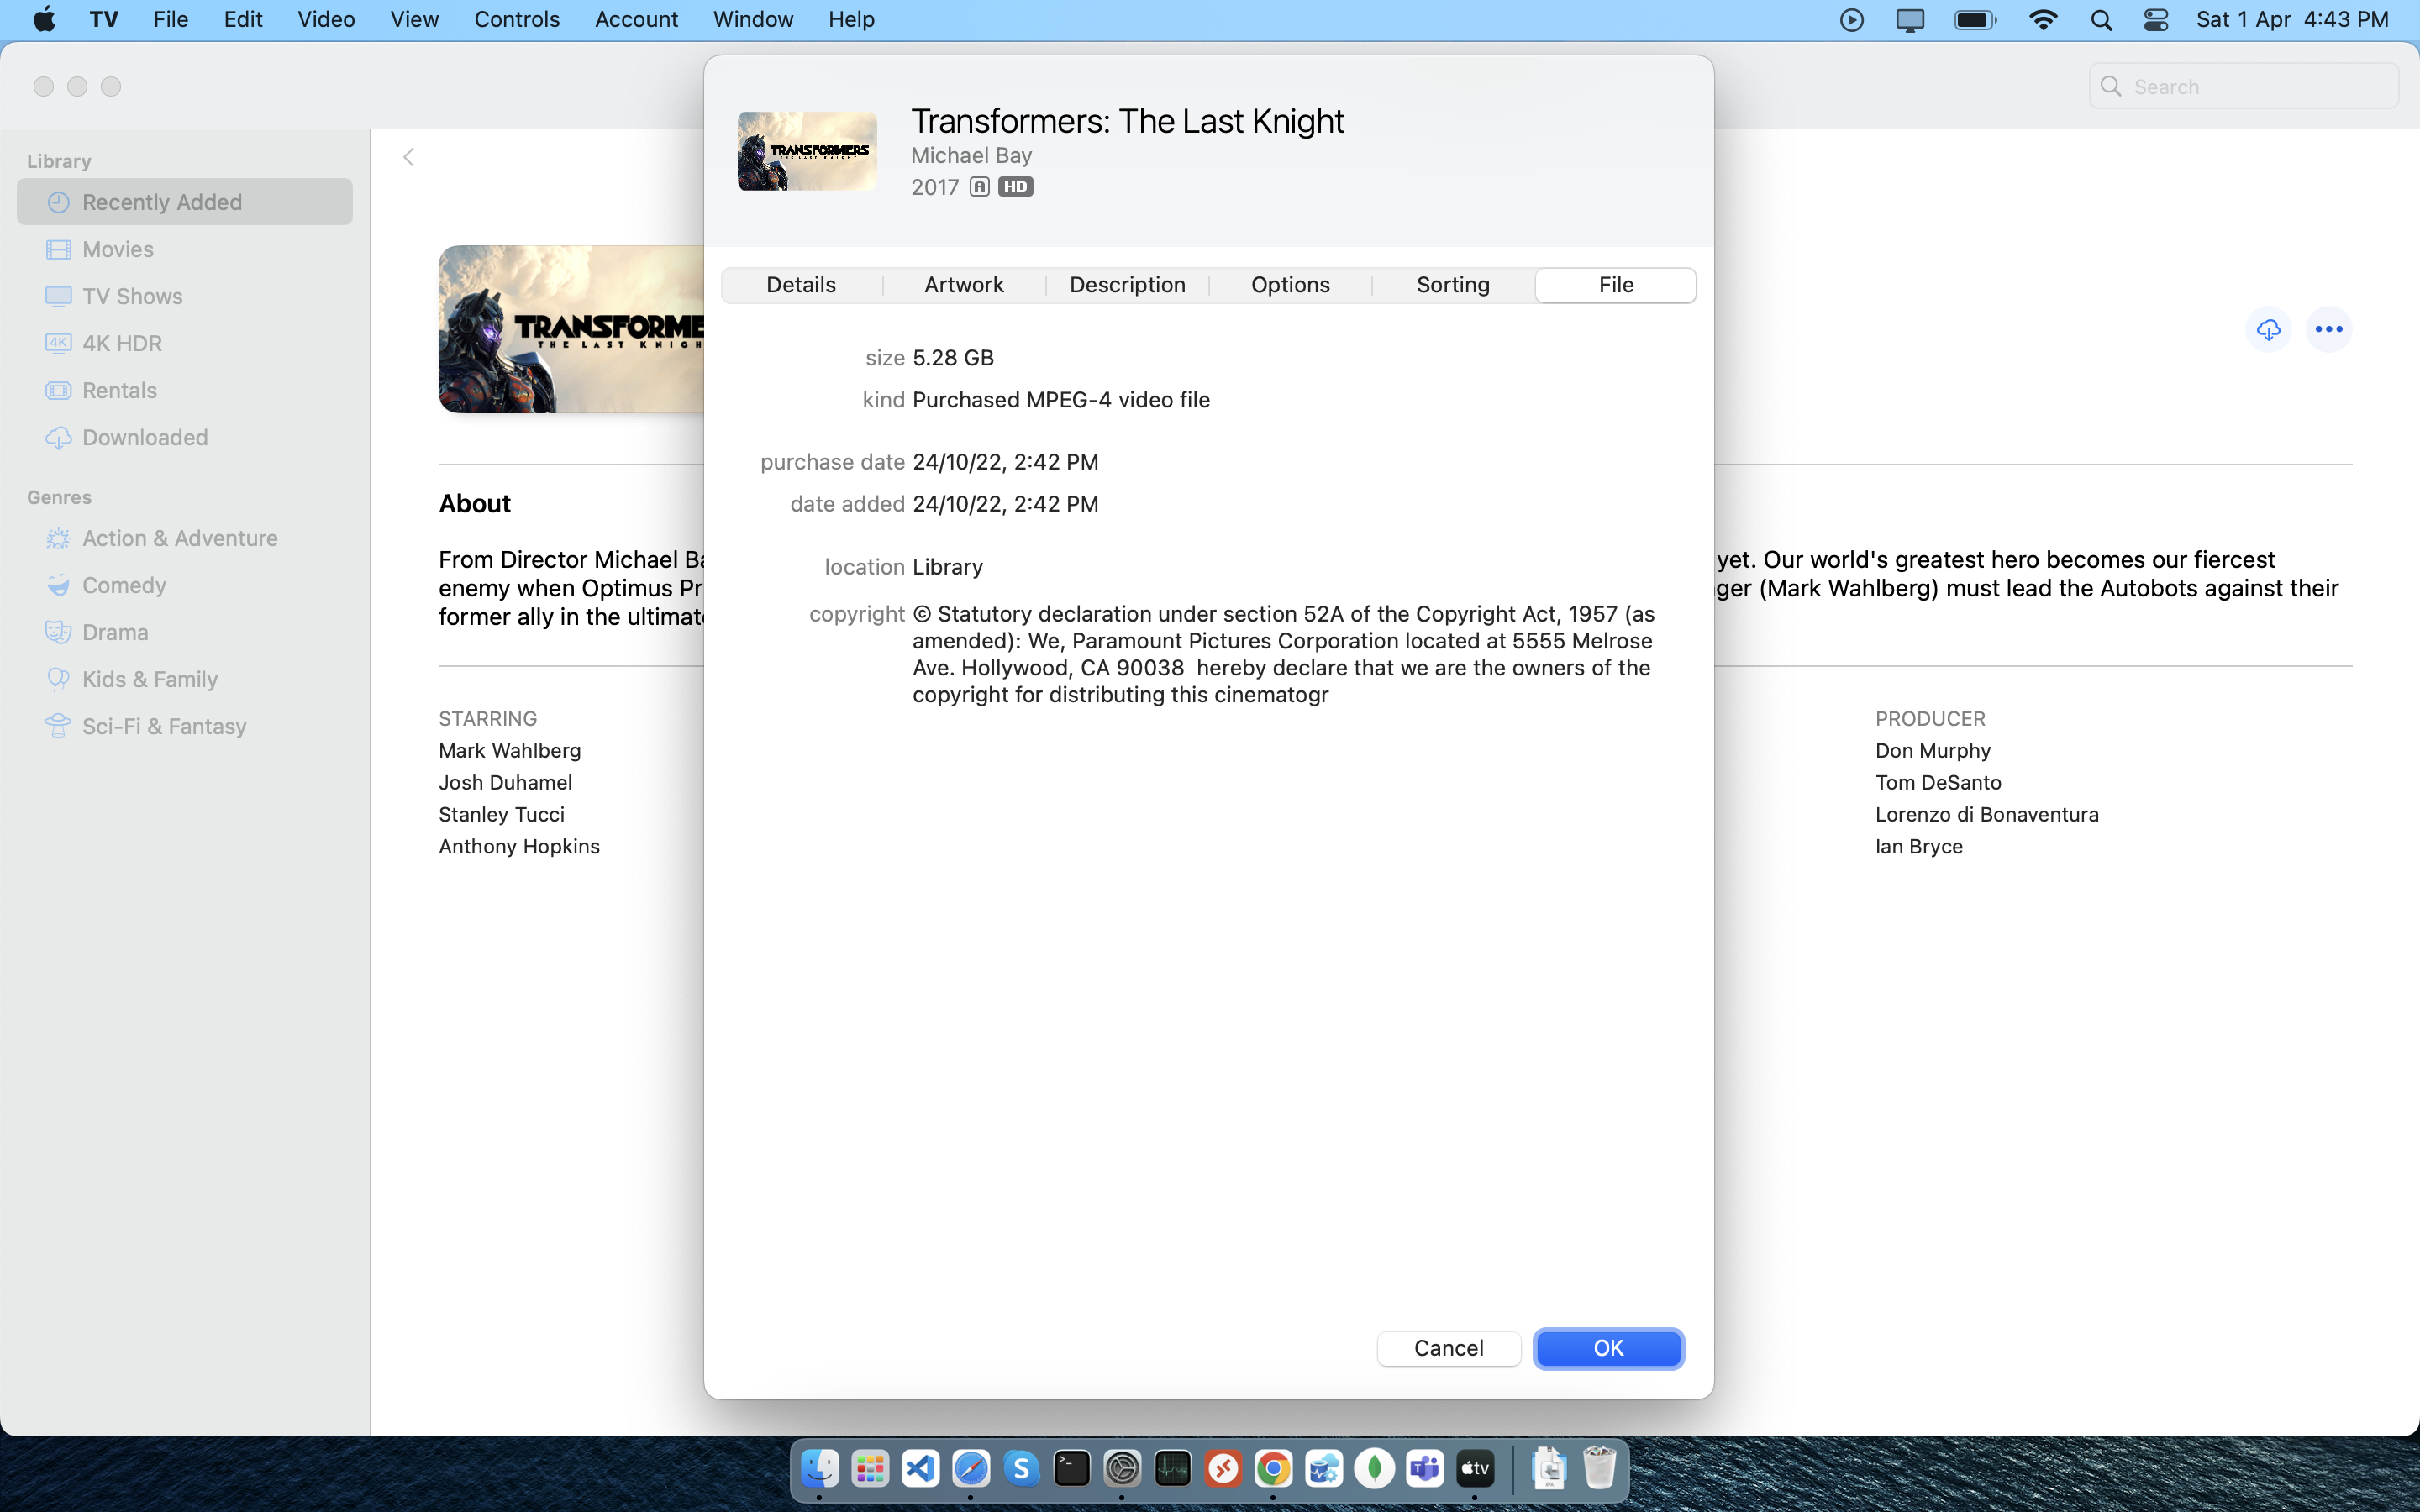Open the three-dot more options button
Screen dimensions: 2420x1512
(x=2328, y=329)
